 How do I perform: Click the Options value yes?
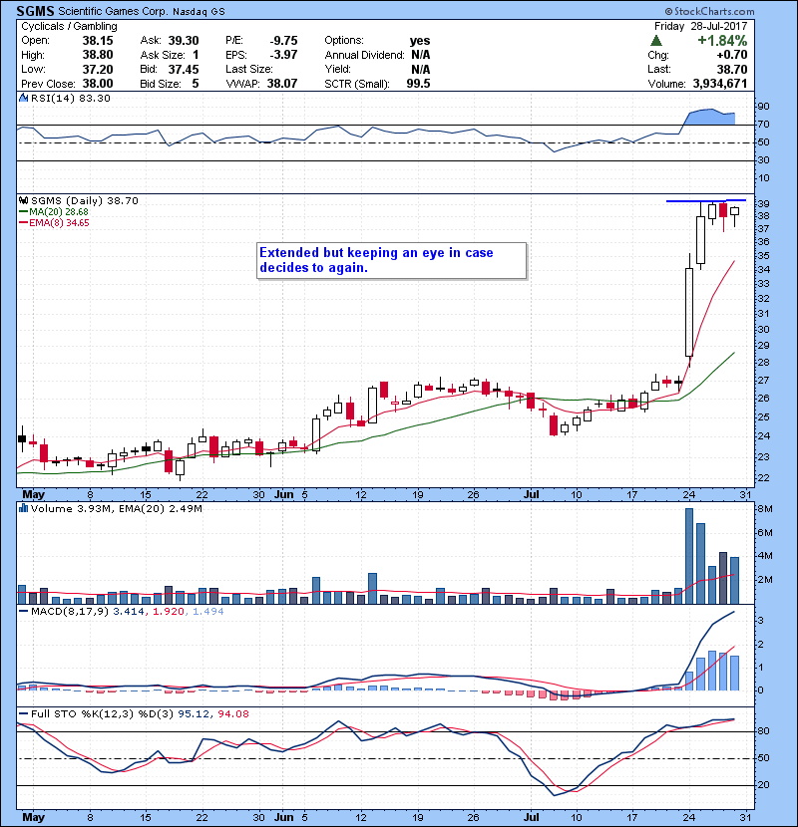click(420, 41)
